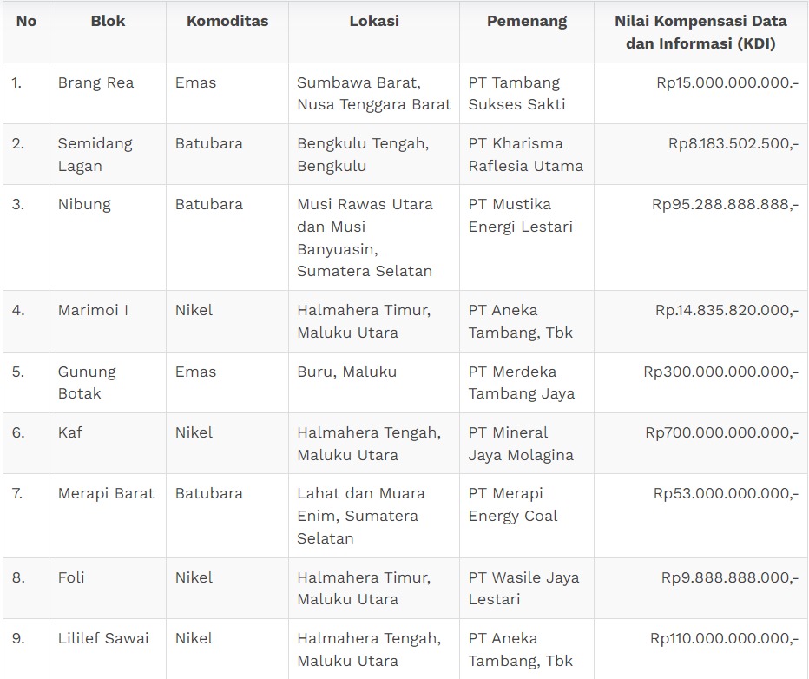The width and height of the screenshot is (809, 679).
Task: Click the 'Pemenang' column header
Action: (x=527, y=21)
